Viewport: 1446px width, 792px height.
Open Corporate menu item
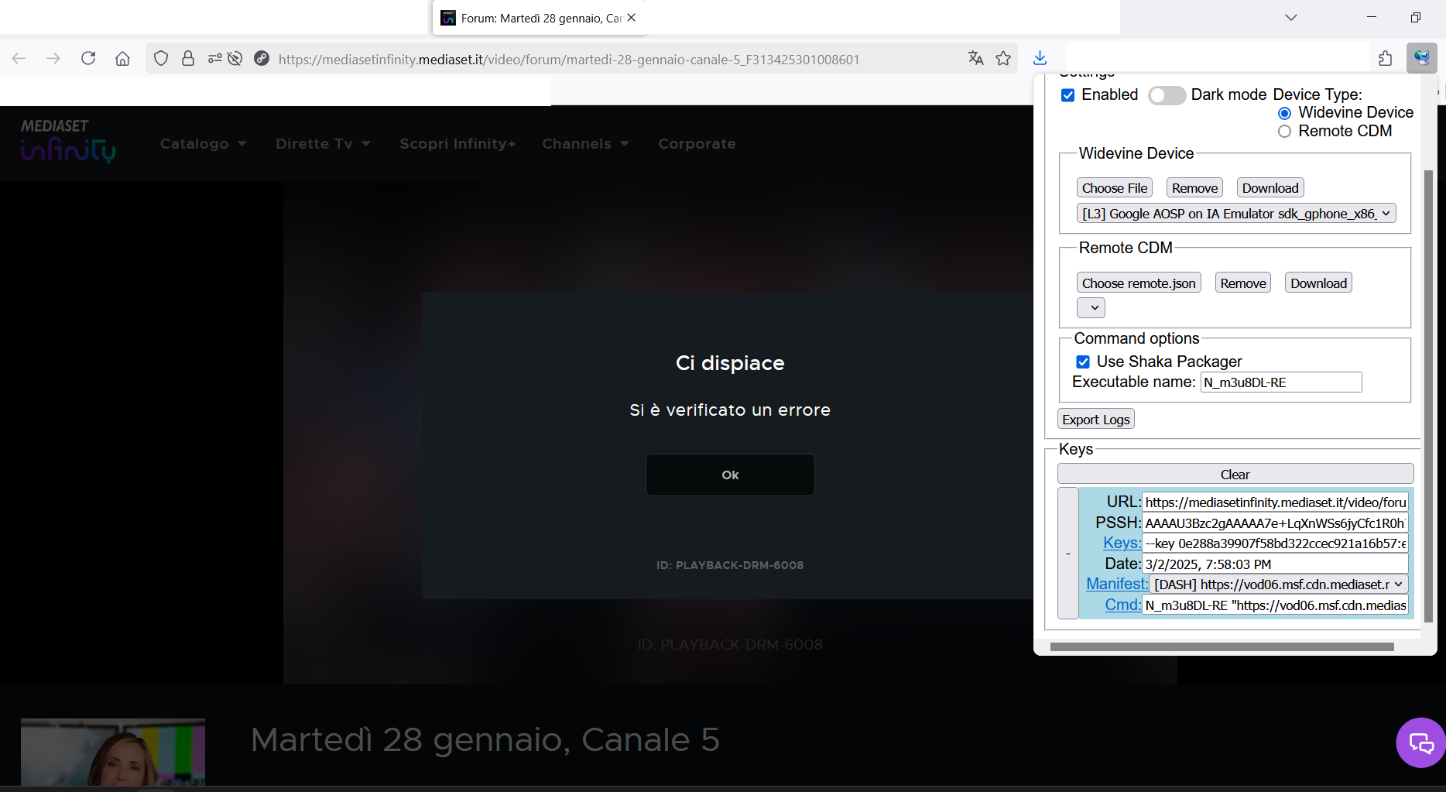(697, 144)
